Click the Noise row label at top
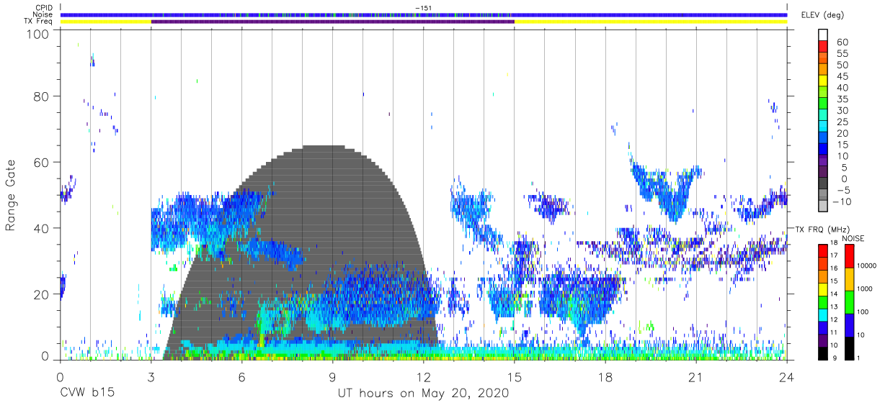The height and width of the screenshot is (408, 885). [x=43, y=14]
